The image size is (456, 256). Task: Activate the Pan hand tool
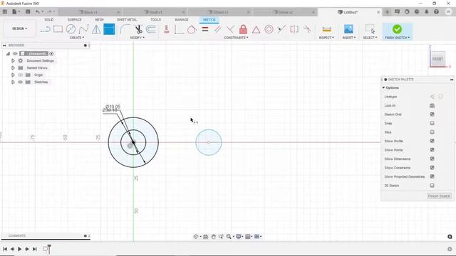pos(214,237)
